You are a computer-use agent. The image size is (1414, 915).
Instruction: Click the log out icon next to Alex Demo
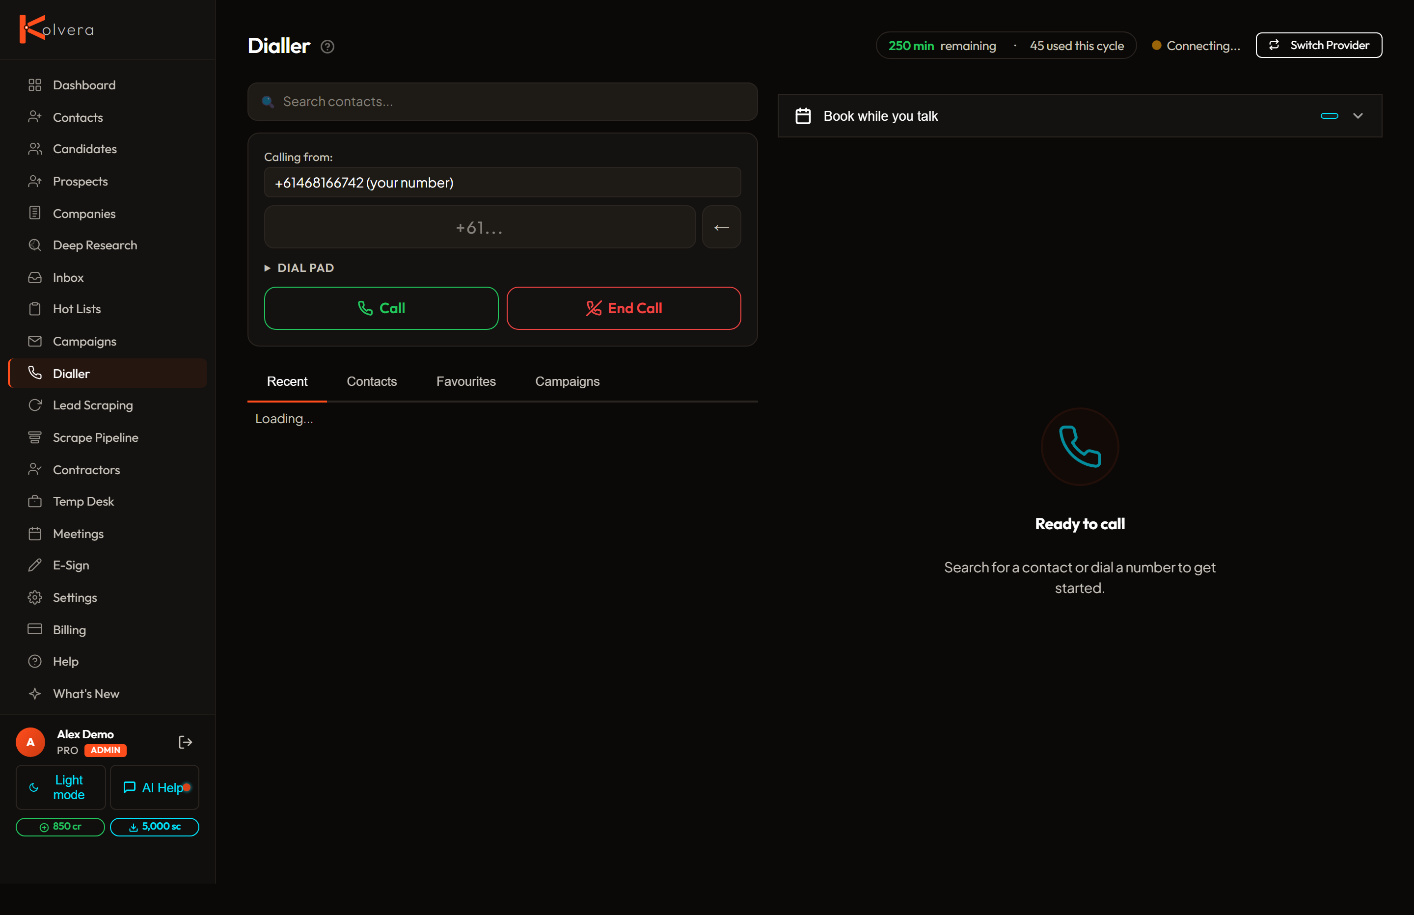186,742
